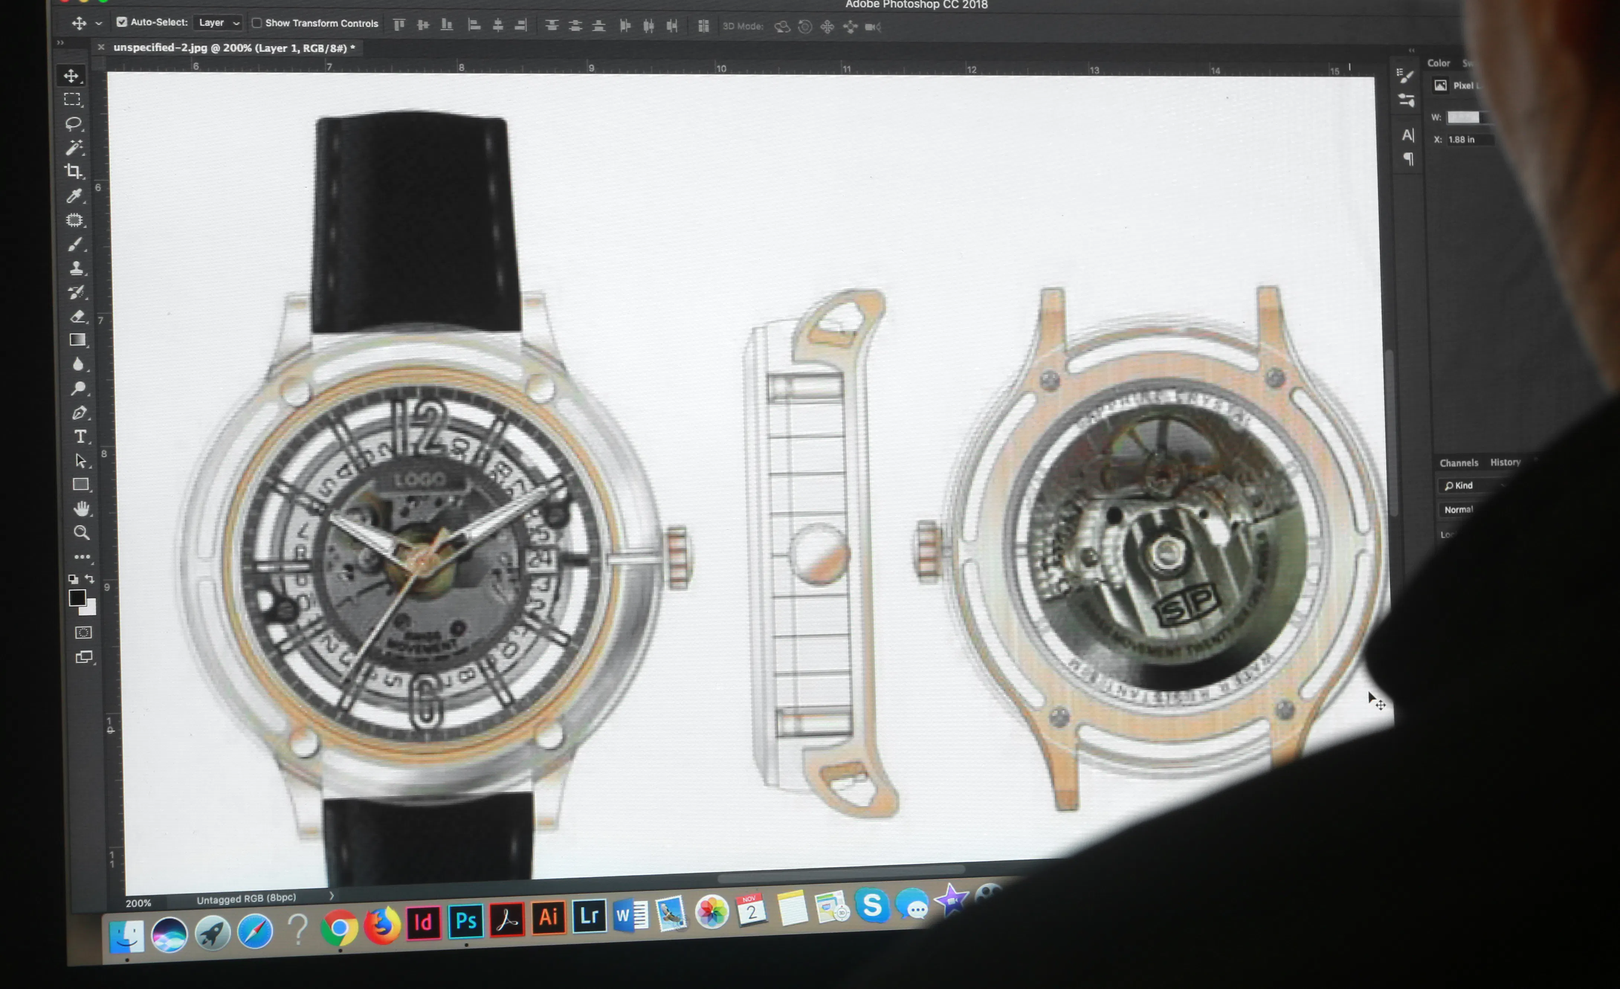Select the Pen tool
The width and height of the screenshot is (1620, 989).
click(x=79, y=413)
